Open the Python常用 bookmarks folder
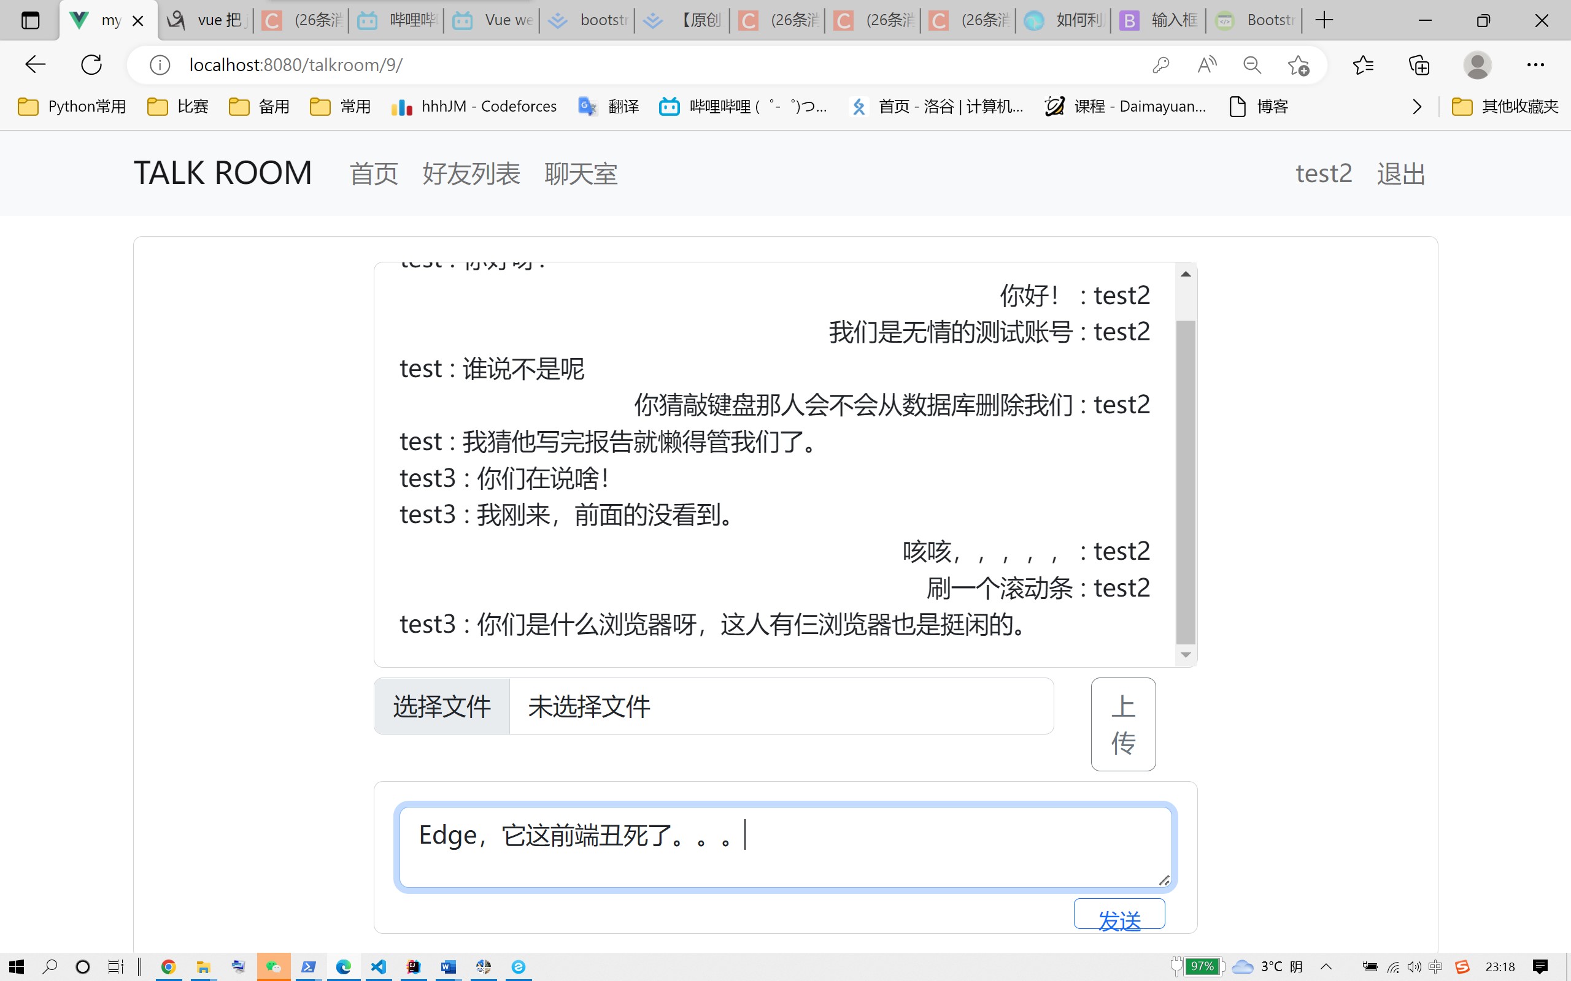 point(71,107)
